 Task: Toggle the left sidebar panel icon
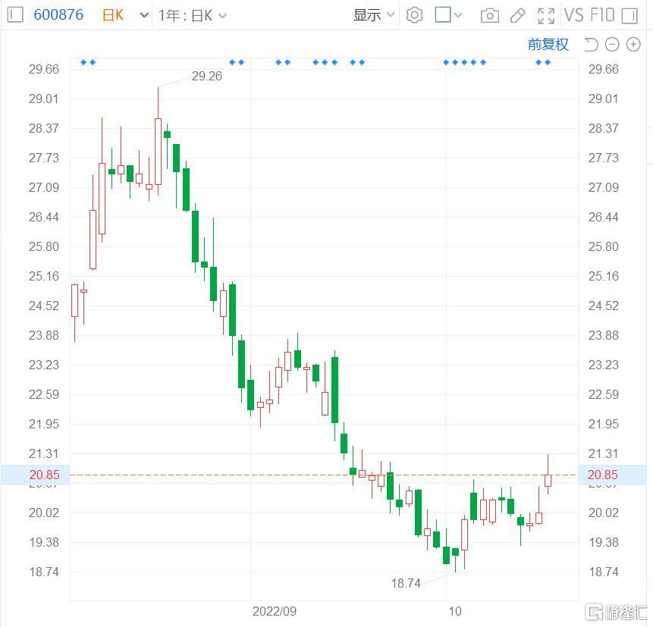[15, 15]
